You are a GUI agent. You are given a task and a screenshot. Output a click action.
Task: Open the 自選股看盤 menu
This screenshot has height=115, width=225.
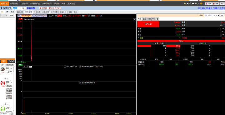(x=35, y=3)
